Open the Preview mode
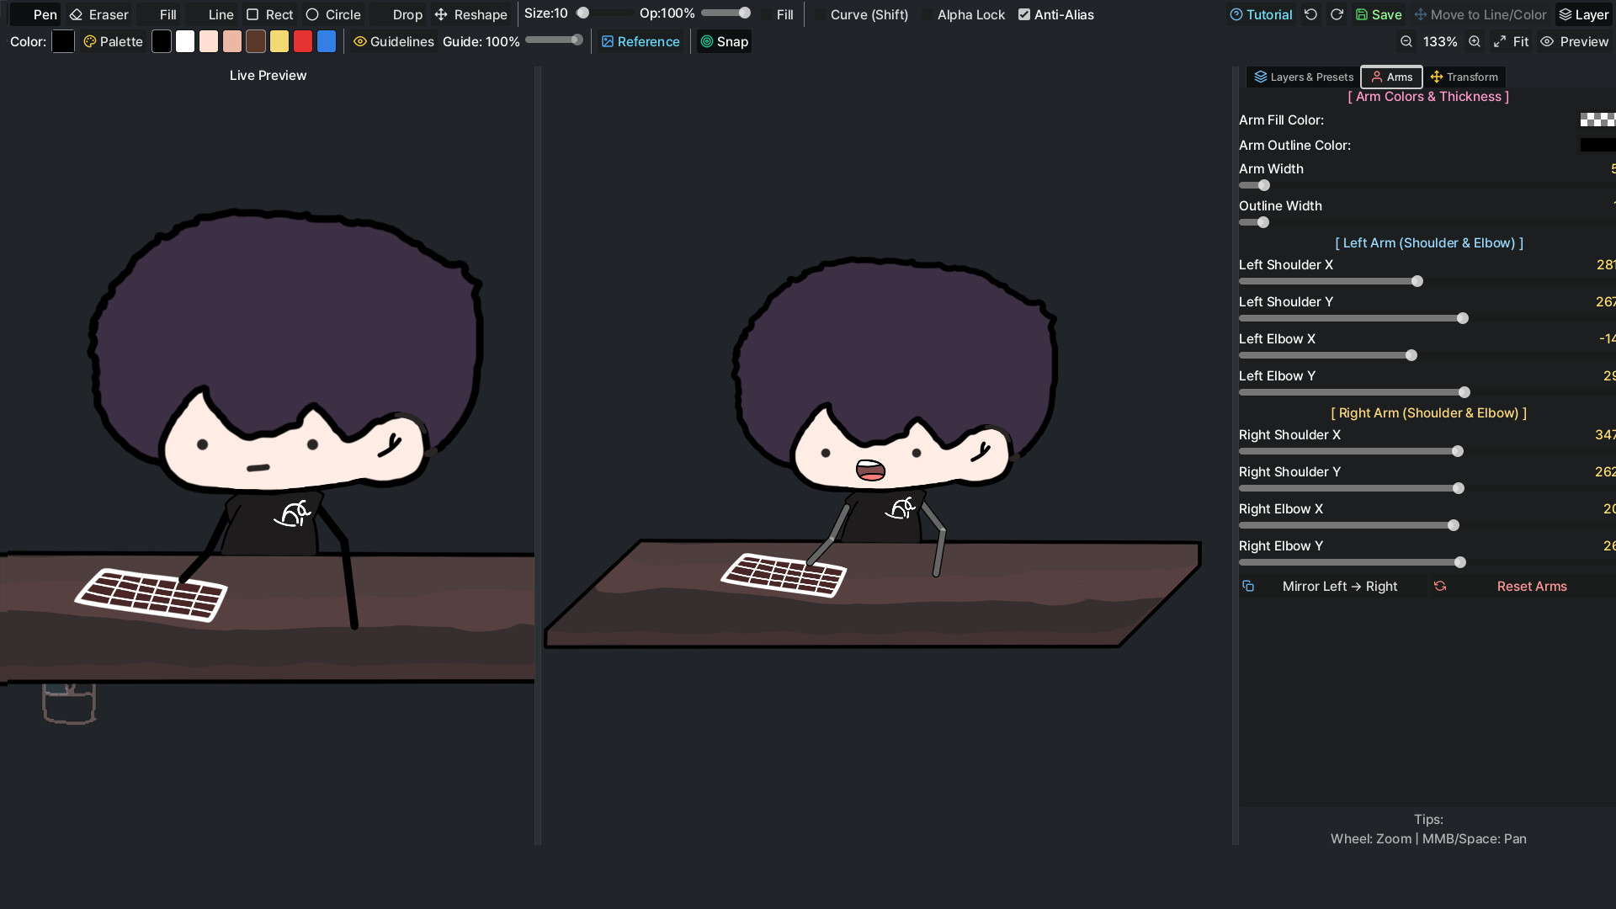Image resolution: width=1616 pixels, height=909 pixels. click(x=1575, y=41)
